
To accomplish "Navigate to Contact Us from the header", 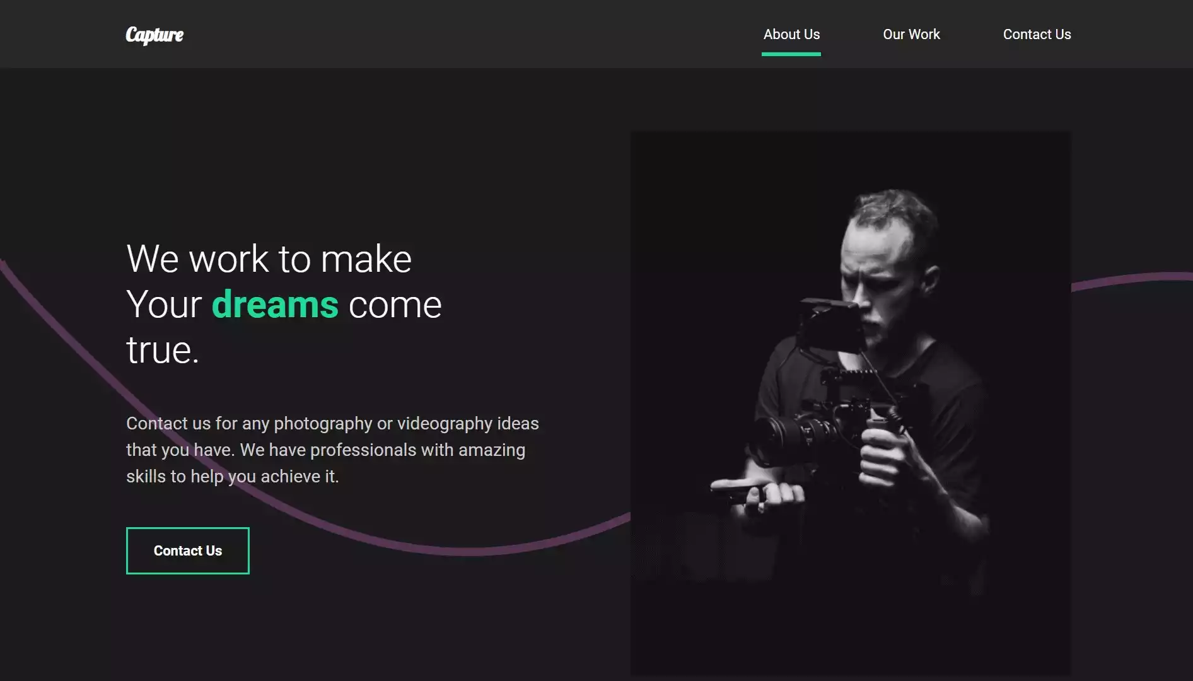I will point(1037,35).
